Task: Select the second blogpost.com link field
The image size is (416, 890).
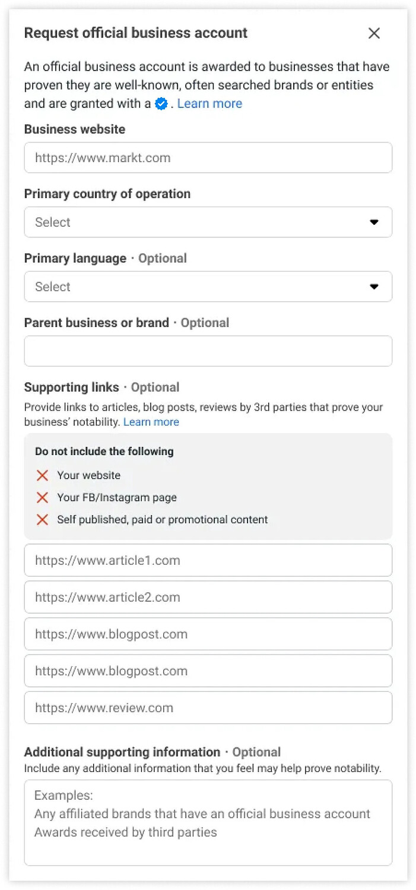Action: click(208, 670)
